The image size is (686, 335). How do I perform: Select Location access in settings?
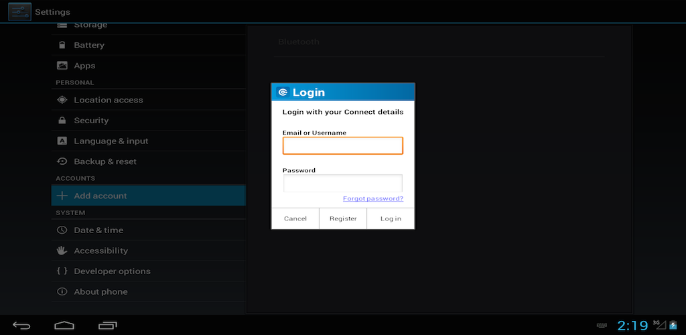click(148, 100)
